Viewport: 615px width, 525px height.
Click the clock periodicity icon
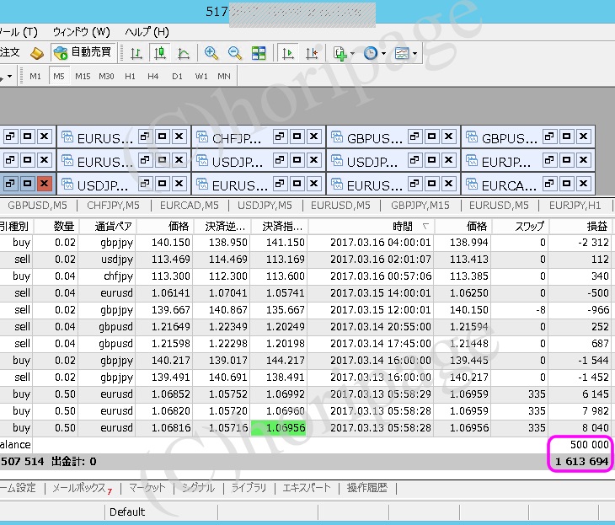tap(371, 53)
